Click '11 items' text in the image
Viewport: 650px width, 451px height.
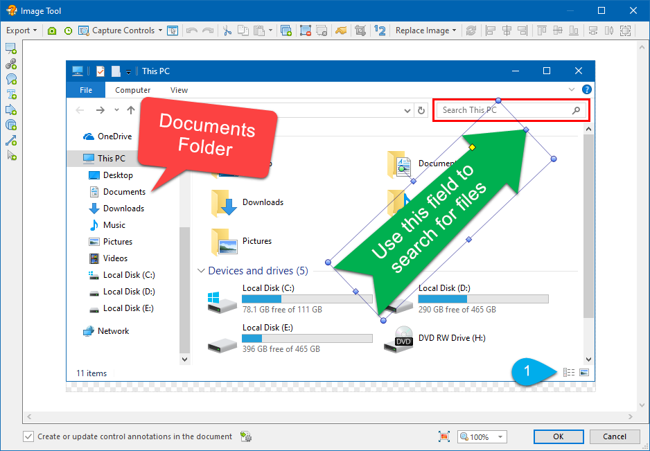91,373
